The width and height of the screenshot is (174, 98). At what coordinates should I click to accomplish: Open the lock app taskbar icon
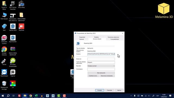42,96
